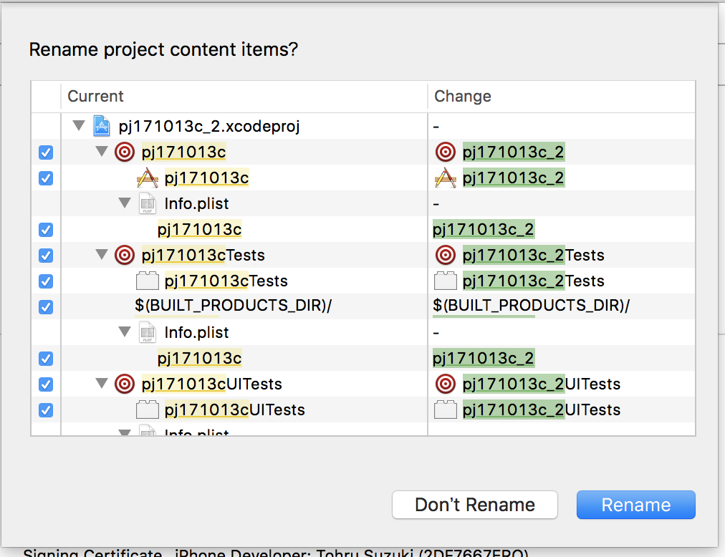Collapse first Info.plist disclosure triangle
The height and width of the screenshot is (557, 725).
[125, 203]
